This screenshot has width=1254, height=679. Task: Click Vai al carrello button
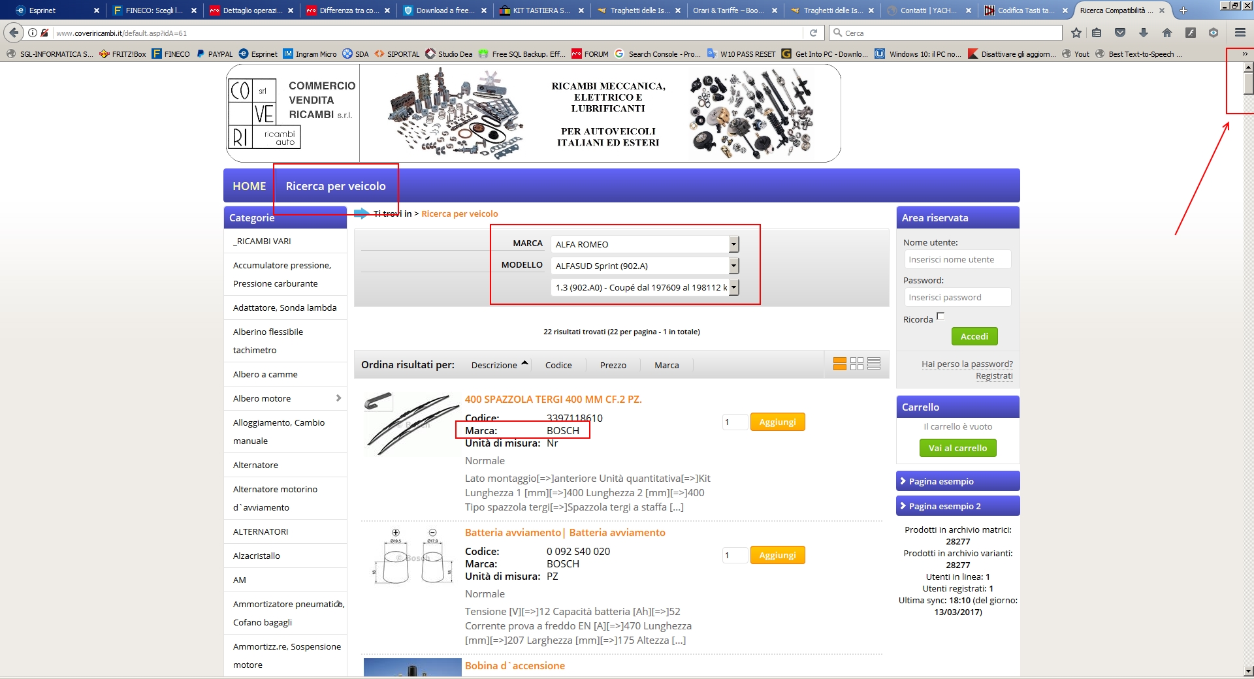pos(958,448)
